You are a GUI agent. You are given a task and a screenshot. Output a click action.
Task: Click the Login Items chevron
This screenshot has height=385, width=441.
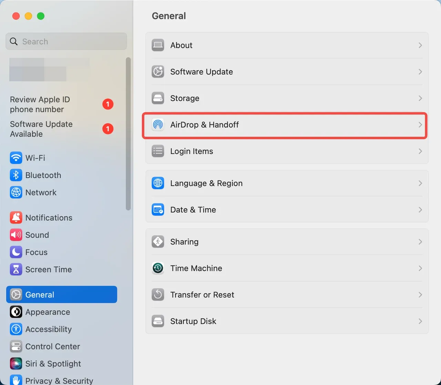tap(420, 151)
